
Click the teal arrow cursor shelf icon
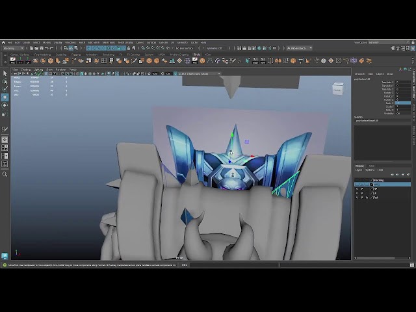pos(248,60)
